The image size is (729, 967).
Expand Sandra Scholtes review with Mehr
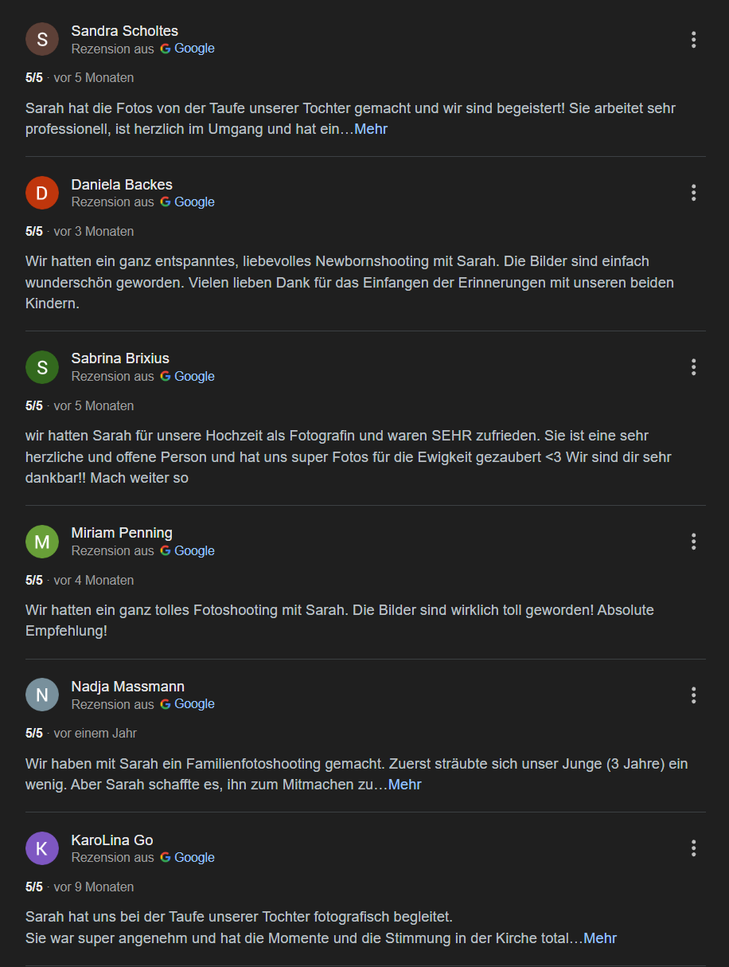pos(371,129)
